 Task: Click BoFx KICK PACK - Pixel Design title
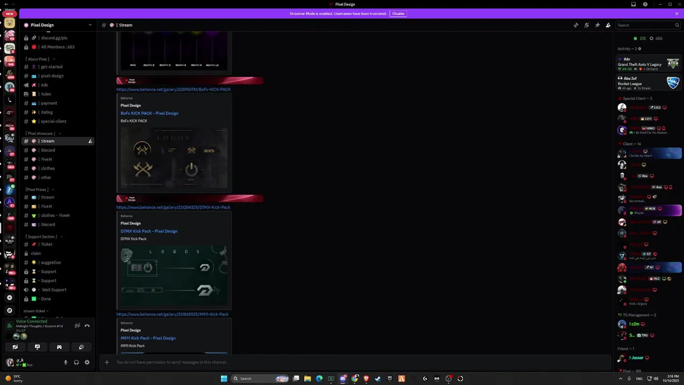pyautogui.click(x=150, y=113)
